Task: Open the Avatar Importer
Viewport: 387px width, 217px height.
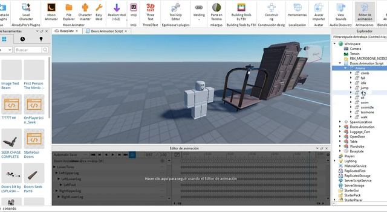Action: (319, 11)
